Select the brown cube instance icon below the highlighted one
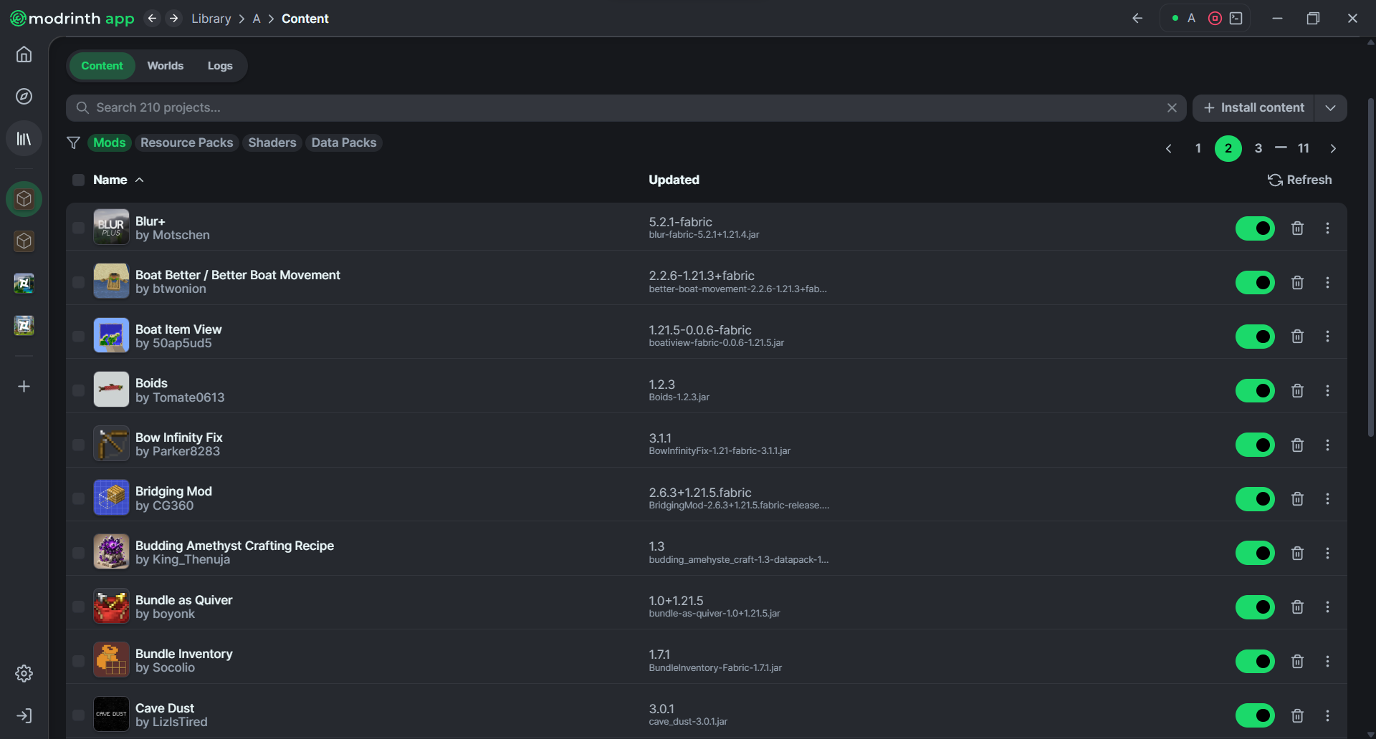The height and width of the screenshot is (739, 1376). [x=24, y=241]
